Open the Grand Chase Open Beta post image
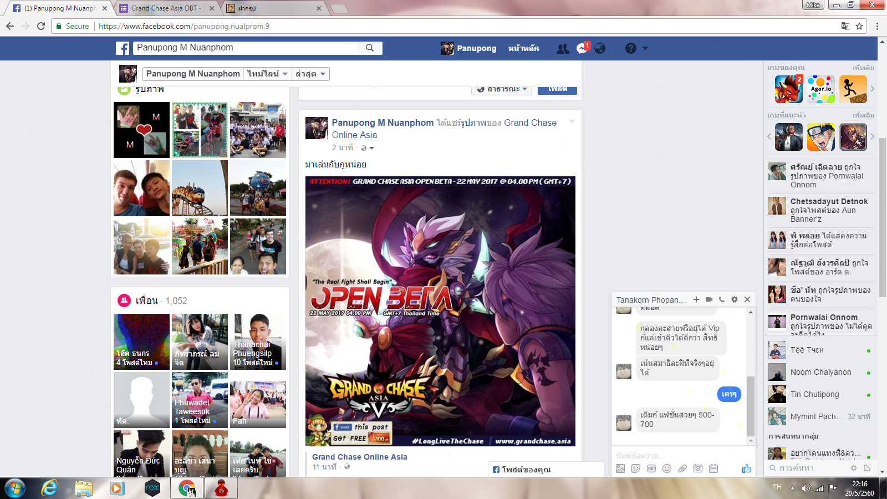Viewport: 887px width, 499px height. click(x=440, y=311)
